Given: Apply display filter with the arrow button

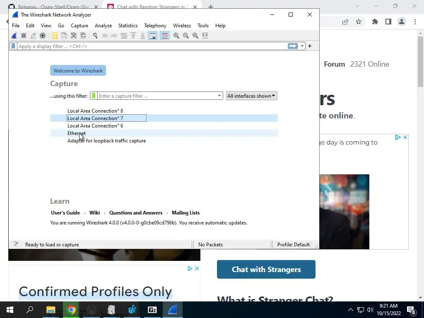Looking at the screenshot, I should pos(293,46).
